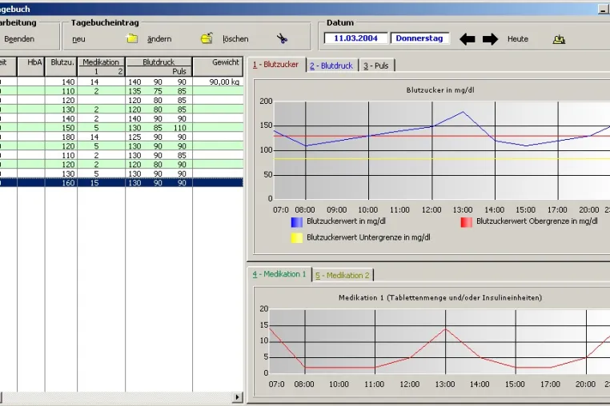
Task: Click the Blutzu. column header
Action: 62,66
